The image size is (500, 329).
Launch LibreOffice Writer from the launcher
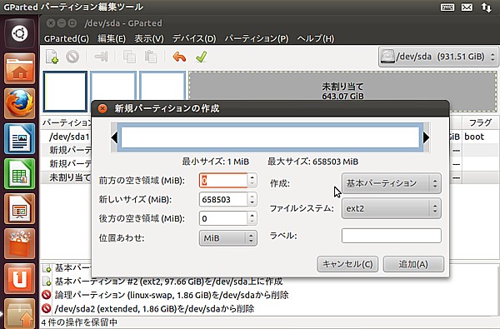pos(20,138)
